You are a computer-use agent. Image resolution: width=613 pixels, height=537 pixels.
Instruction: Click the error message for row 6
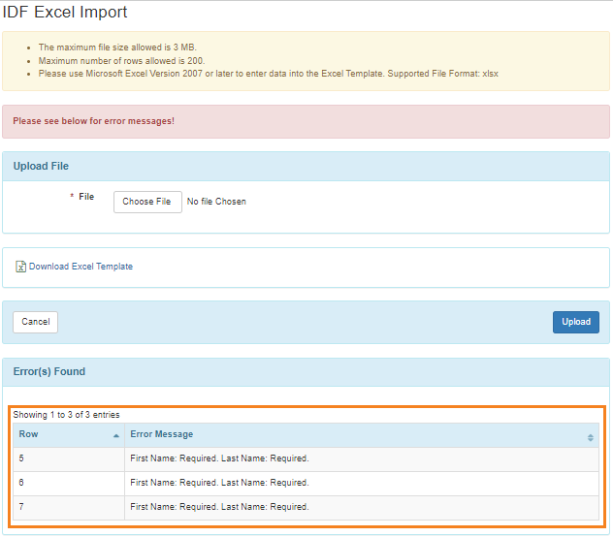coord(362,483)
